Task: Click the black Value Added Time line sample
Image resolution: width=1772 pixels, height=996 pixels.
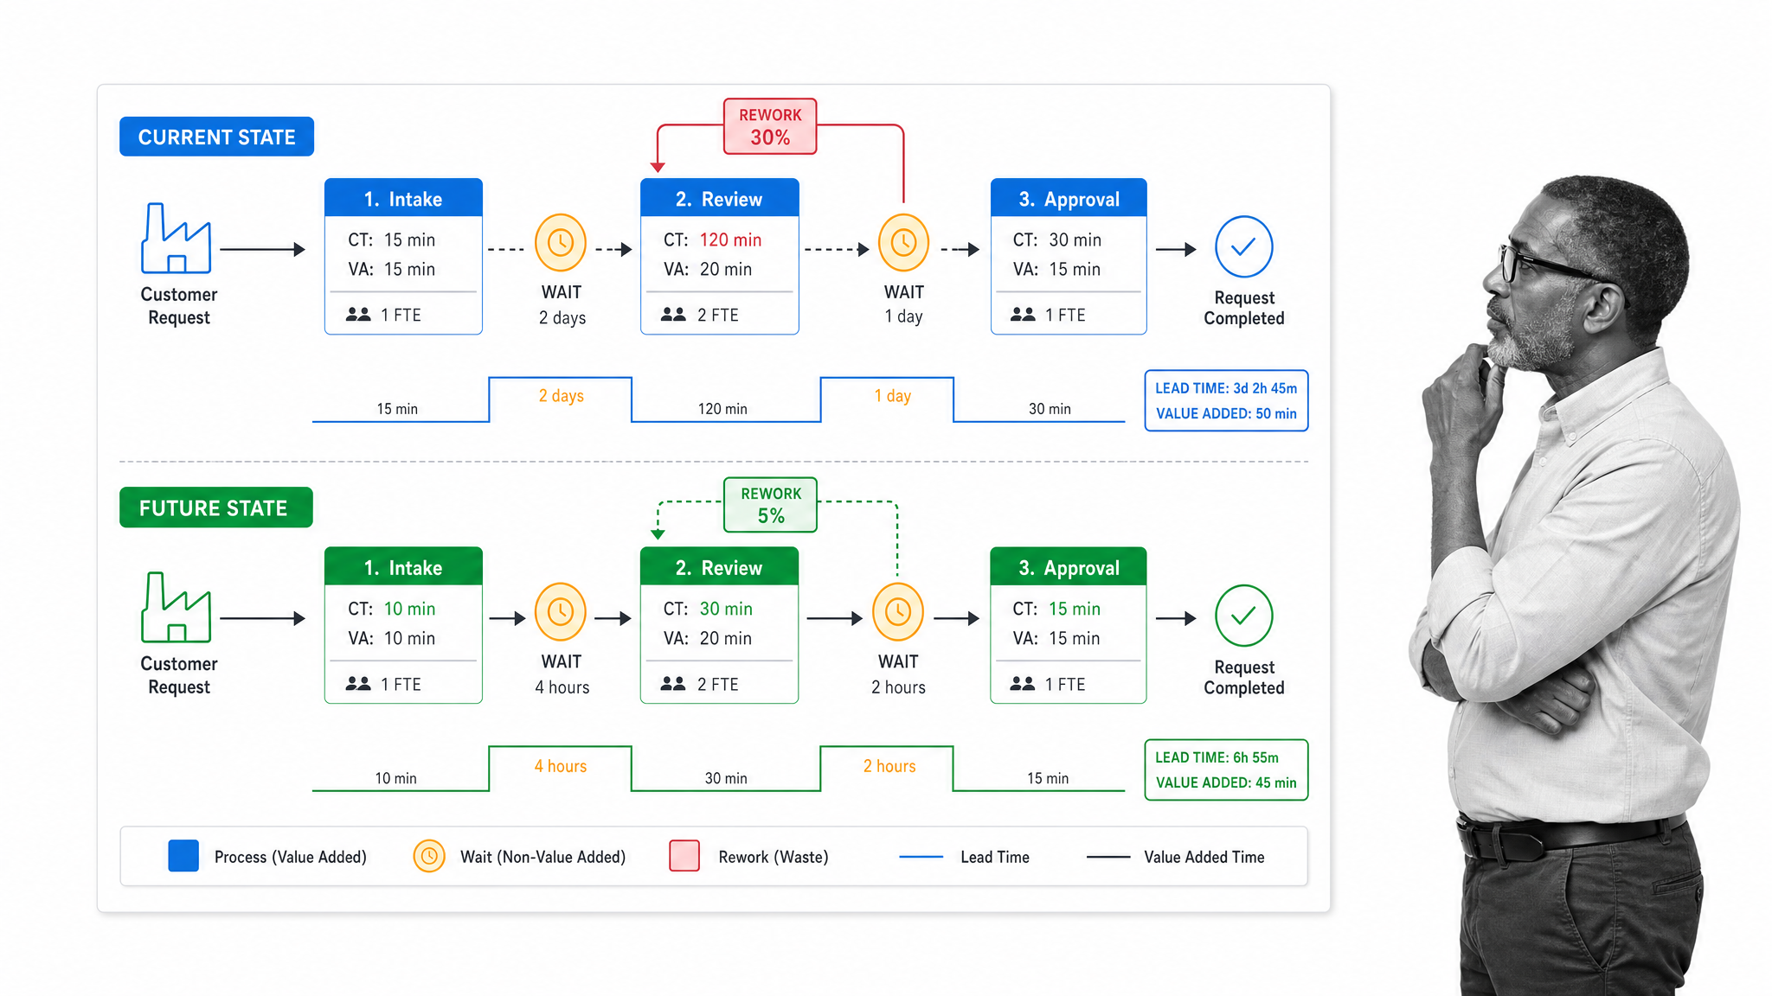Action: (1108, 857)
